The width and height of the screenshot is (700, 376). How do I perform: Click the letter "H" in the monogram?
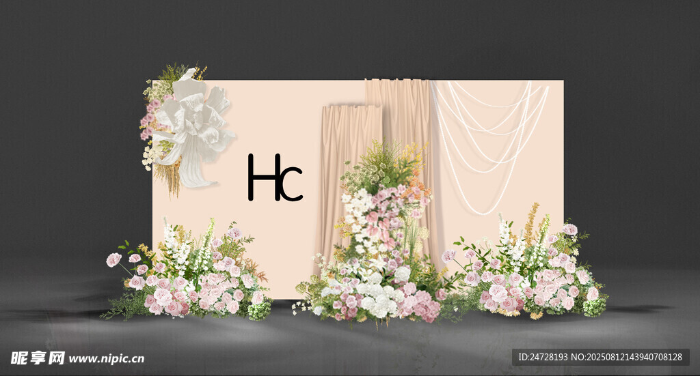260,177
